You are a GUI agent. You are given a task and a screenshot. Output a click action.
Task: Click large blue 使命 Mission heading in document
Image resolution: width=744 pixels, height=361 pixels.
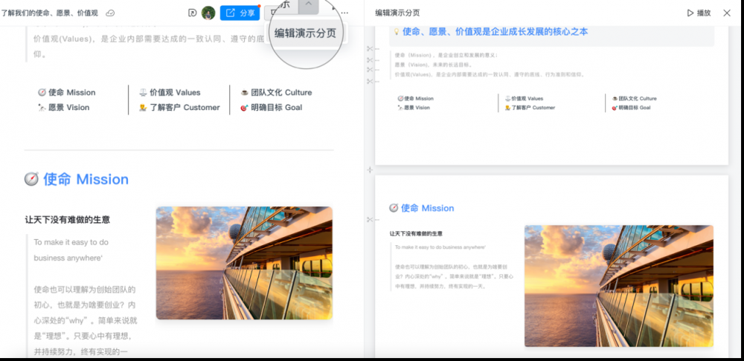pos(86,179)
